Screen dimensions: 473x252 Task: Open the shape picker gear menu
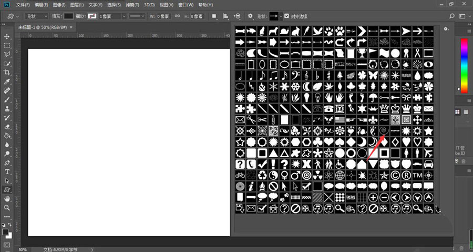click(446, 29)
